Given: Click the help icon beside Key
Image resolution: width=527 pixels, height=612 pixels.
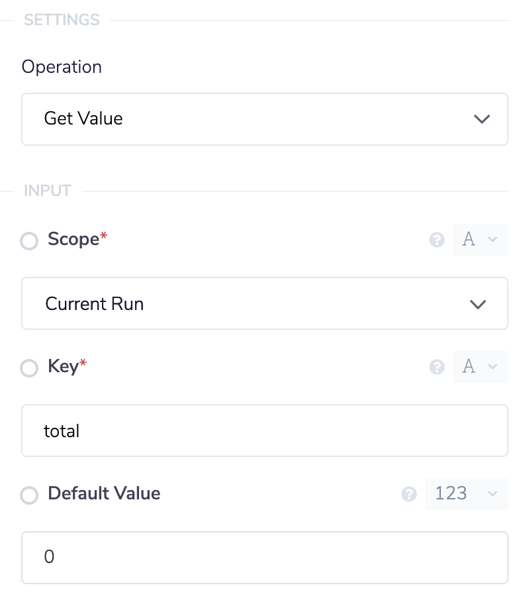Looking at the screenshot, I should (437, 367).
